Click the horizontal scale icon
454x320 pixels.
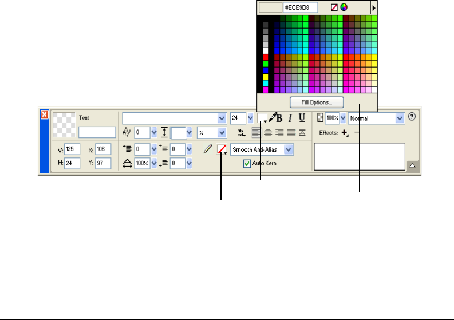tap(127, 163)
